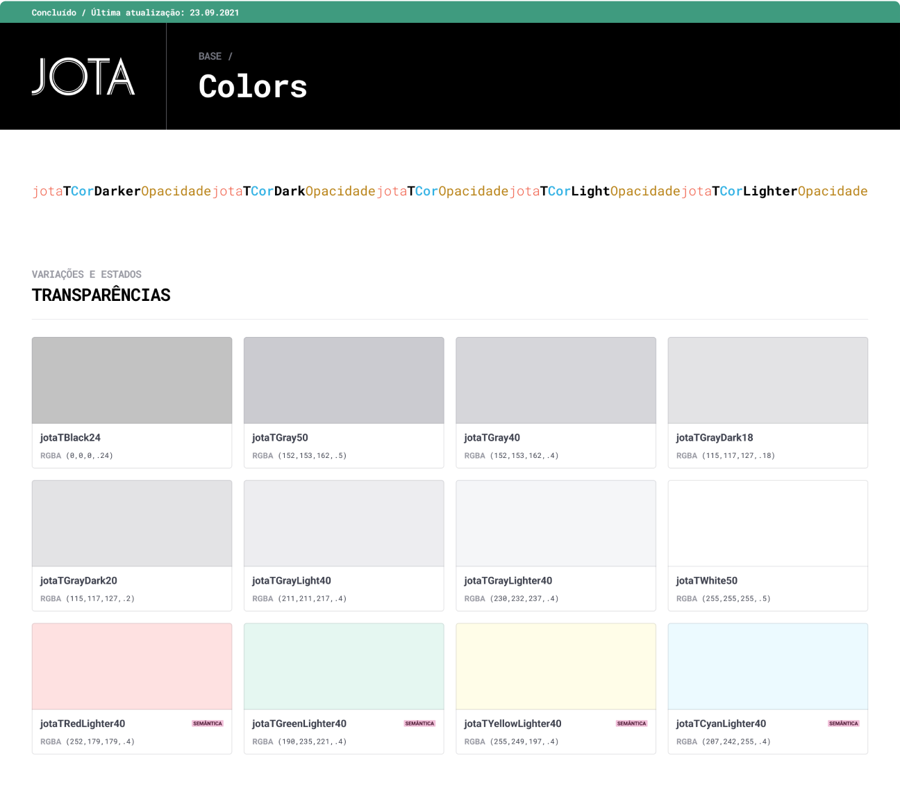Pick the jotaTGrayDark18 swatch
The image size is (900, 786).
tap(768, 380)
